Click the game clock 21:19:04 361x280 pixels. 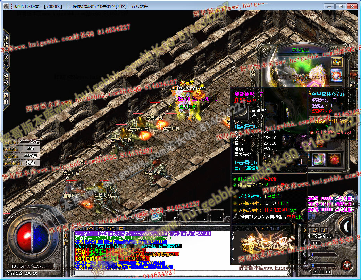(x=322, y=272)
